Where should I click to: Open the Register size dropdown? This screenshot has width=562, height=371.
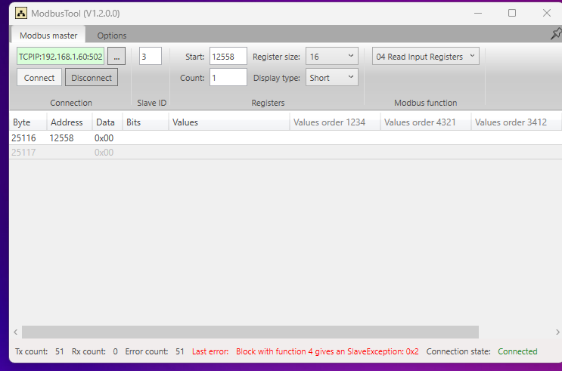point(331,56)
